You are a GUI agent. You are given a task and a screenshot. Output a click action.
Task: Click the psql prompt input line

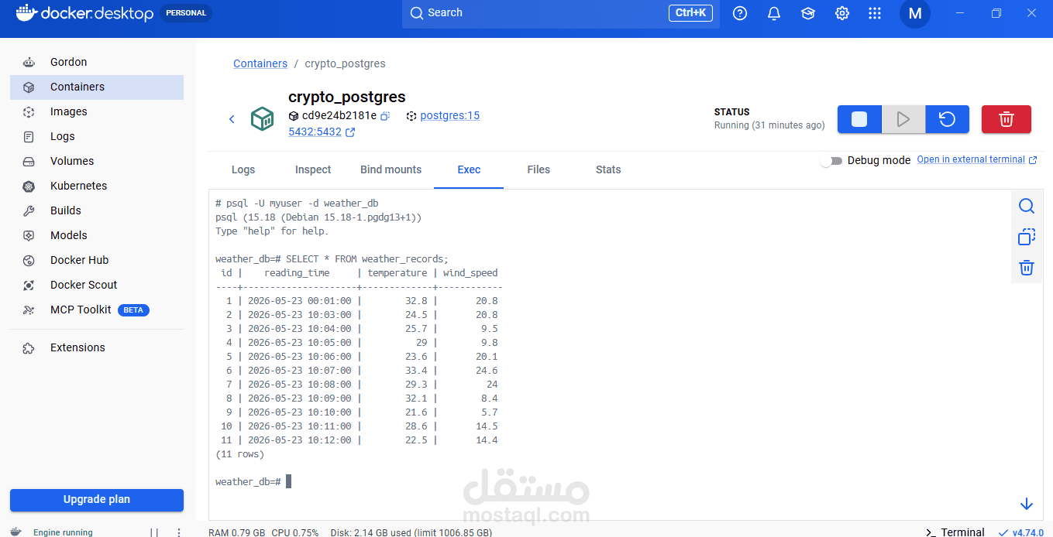[253, 481]
